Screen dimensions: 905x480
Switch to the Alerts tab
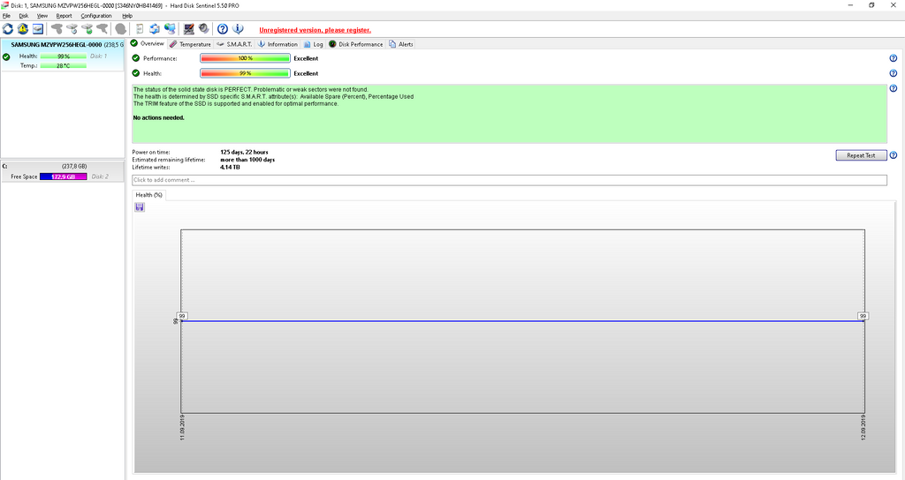(x=401, y=44)
